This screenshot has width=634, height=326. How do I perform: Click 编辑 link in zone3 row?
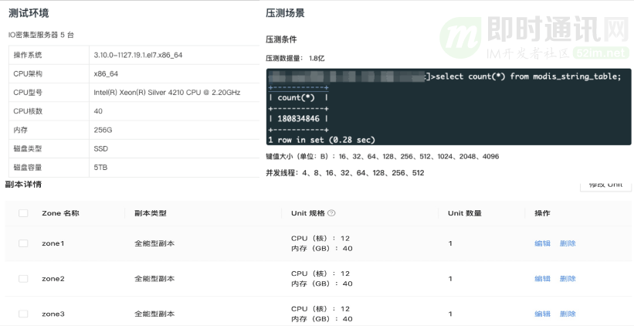[542, 314]
